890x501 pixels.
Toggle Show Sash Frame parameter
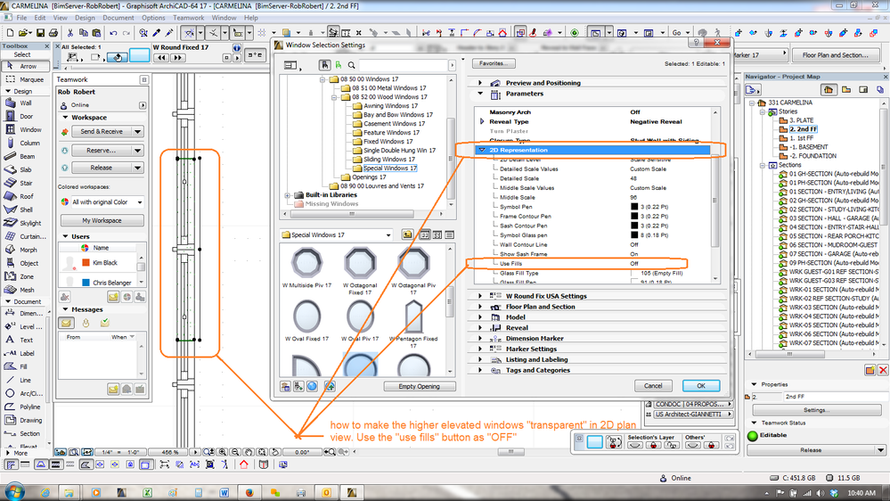[634, 254]
